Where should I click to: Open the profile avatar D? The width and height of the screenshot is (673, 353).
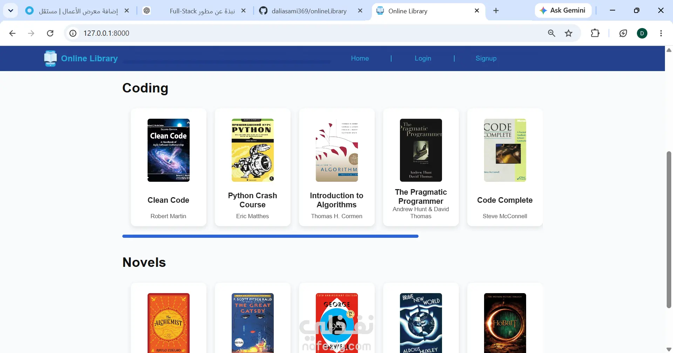[x=642, y=33]
